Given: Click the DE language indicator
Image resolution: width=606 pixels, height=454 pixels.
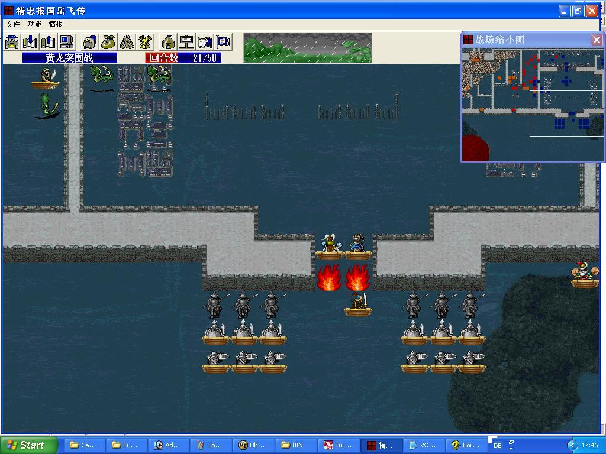Looking at the screenshot, I should (x=497, y=446).
